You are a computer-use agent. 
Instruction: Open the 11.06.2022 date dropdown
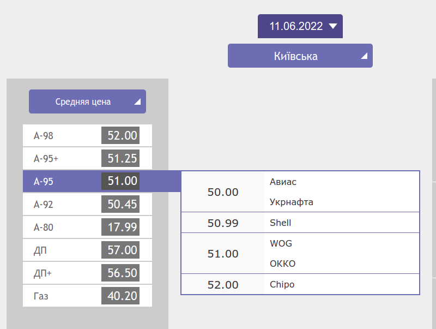click(x=300, y=26)
